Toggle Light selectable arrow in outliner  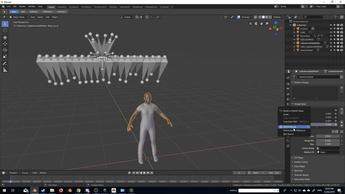click(334, 32)
